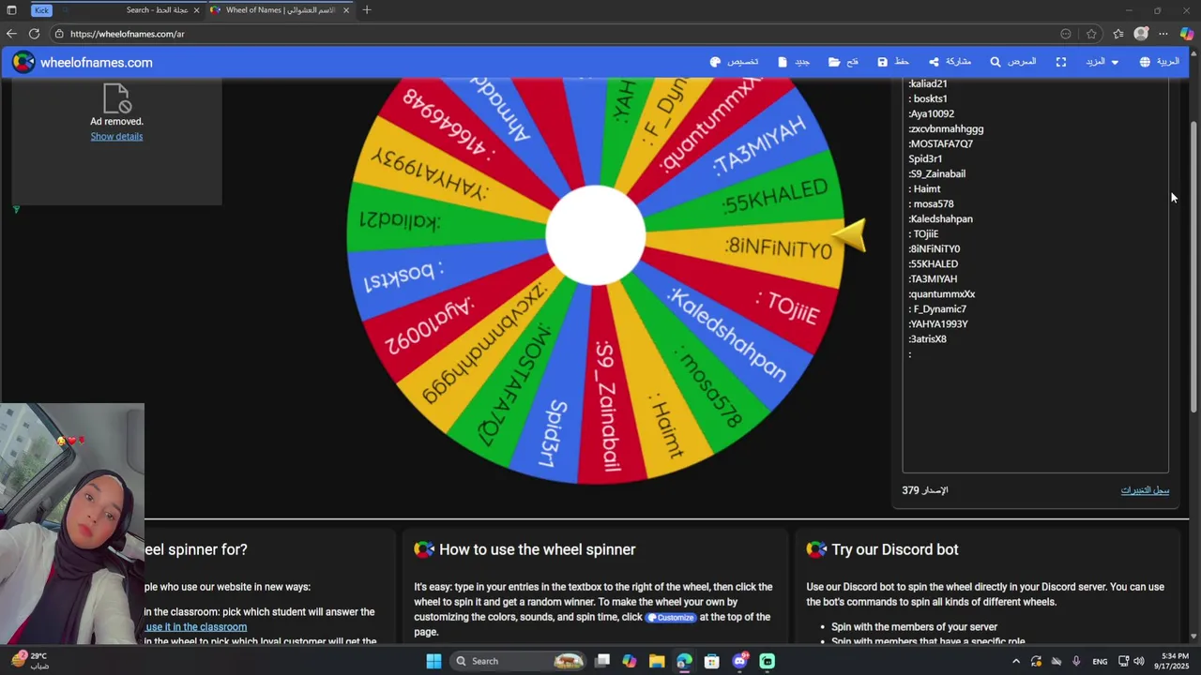The width and height of the screenshot is (1201, 675).
Task: Open the volume control in tray
Action: 1139,661
